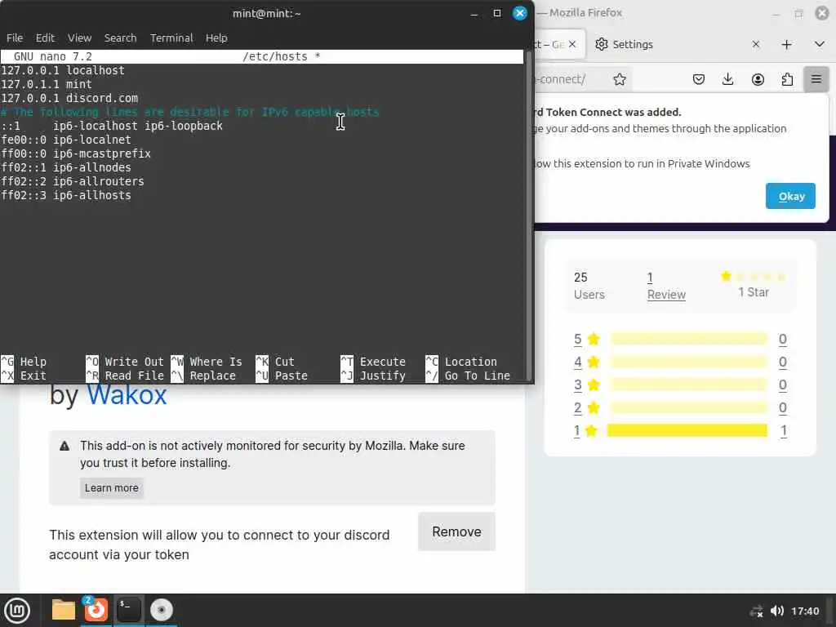Place cursor on the '127.0.0.1 discord.com' line
Screen dimensions: 836x627
[69, 98]
